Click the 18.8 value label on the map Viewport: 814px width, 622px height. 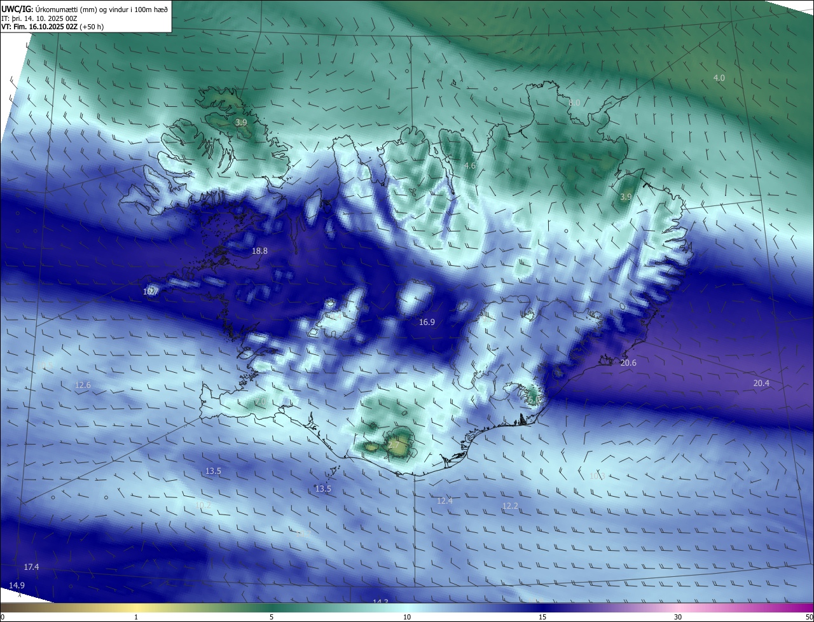[259, 251]
